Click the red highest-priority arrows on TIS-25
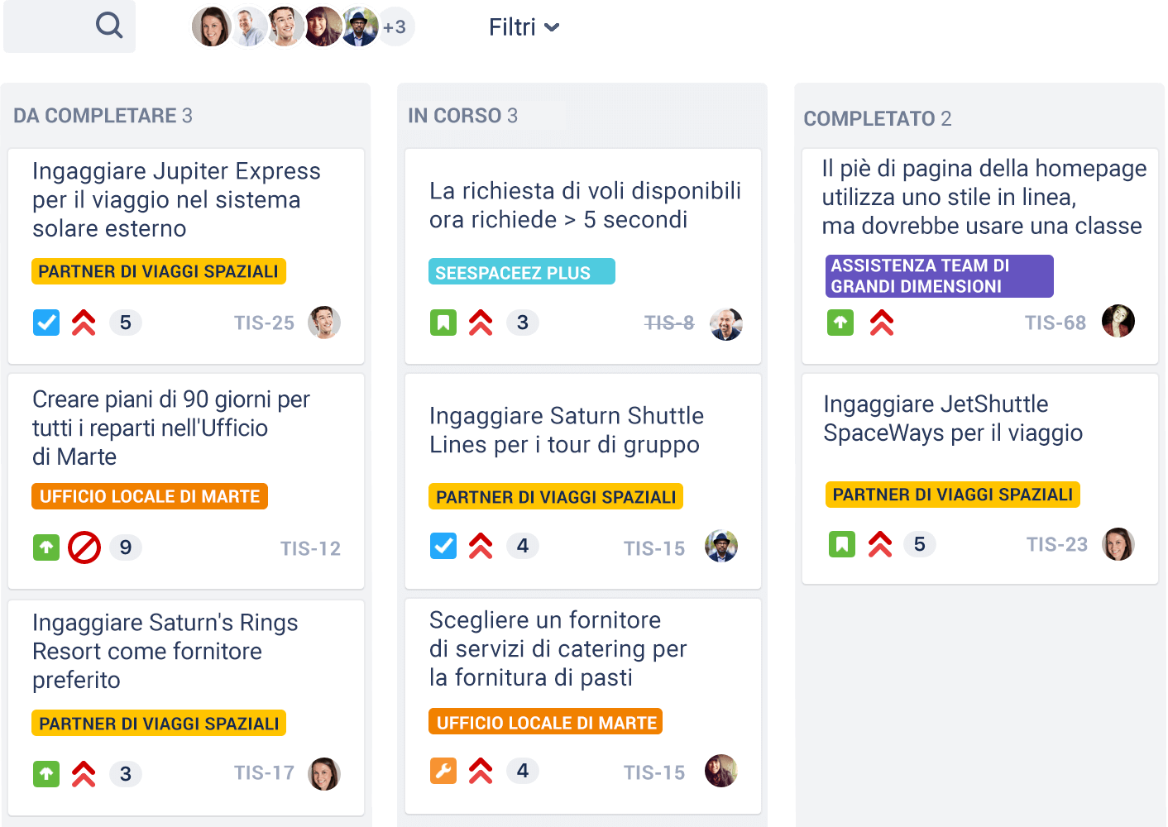 click(84, 323)
